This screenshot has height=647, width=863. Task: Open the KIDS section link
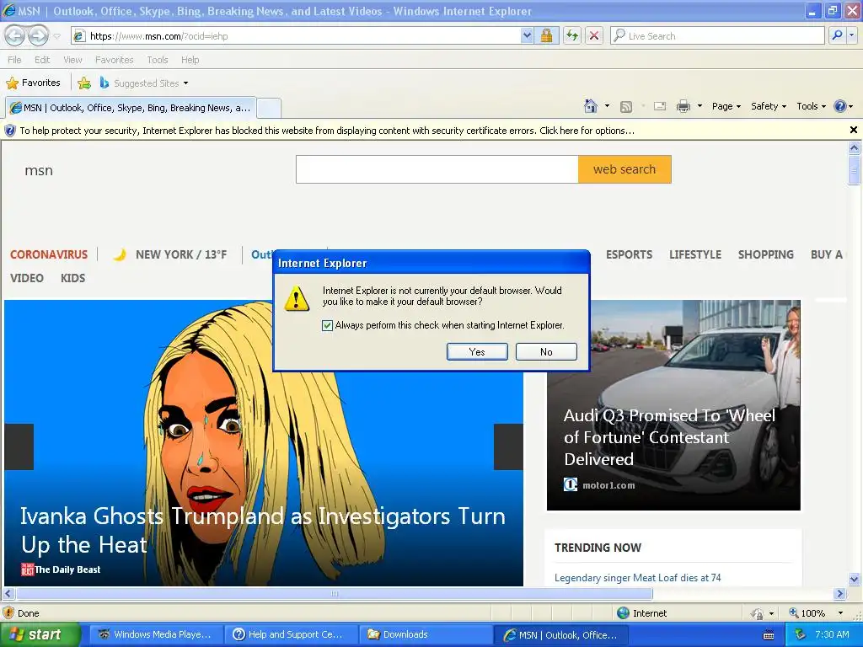(72, 278)
